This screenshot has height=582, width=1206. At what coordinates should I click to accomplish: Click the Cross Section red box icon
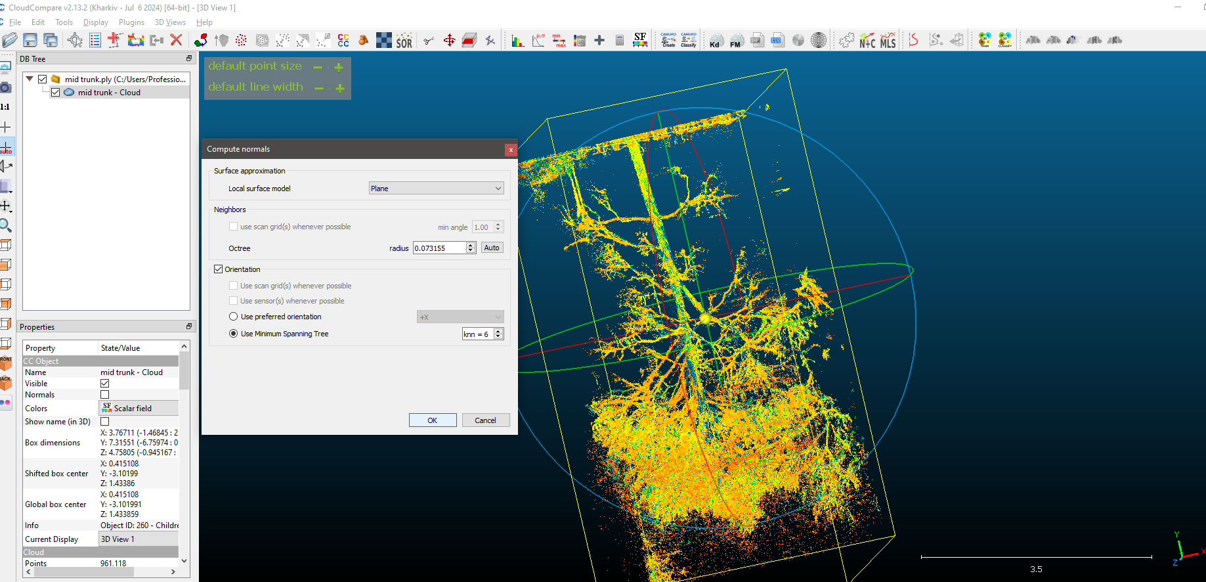469,41
